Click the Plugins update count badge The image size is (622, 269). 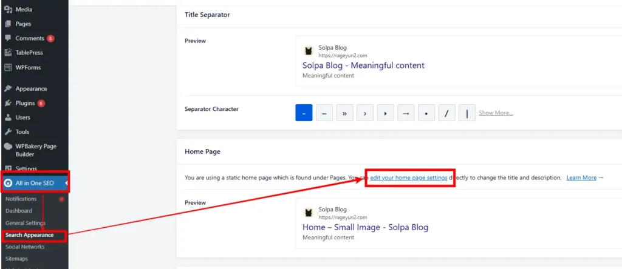click(x=41, y=103)
